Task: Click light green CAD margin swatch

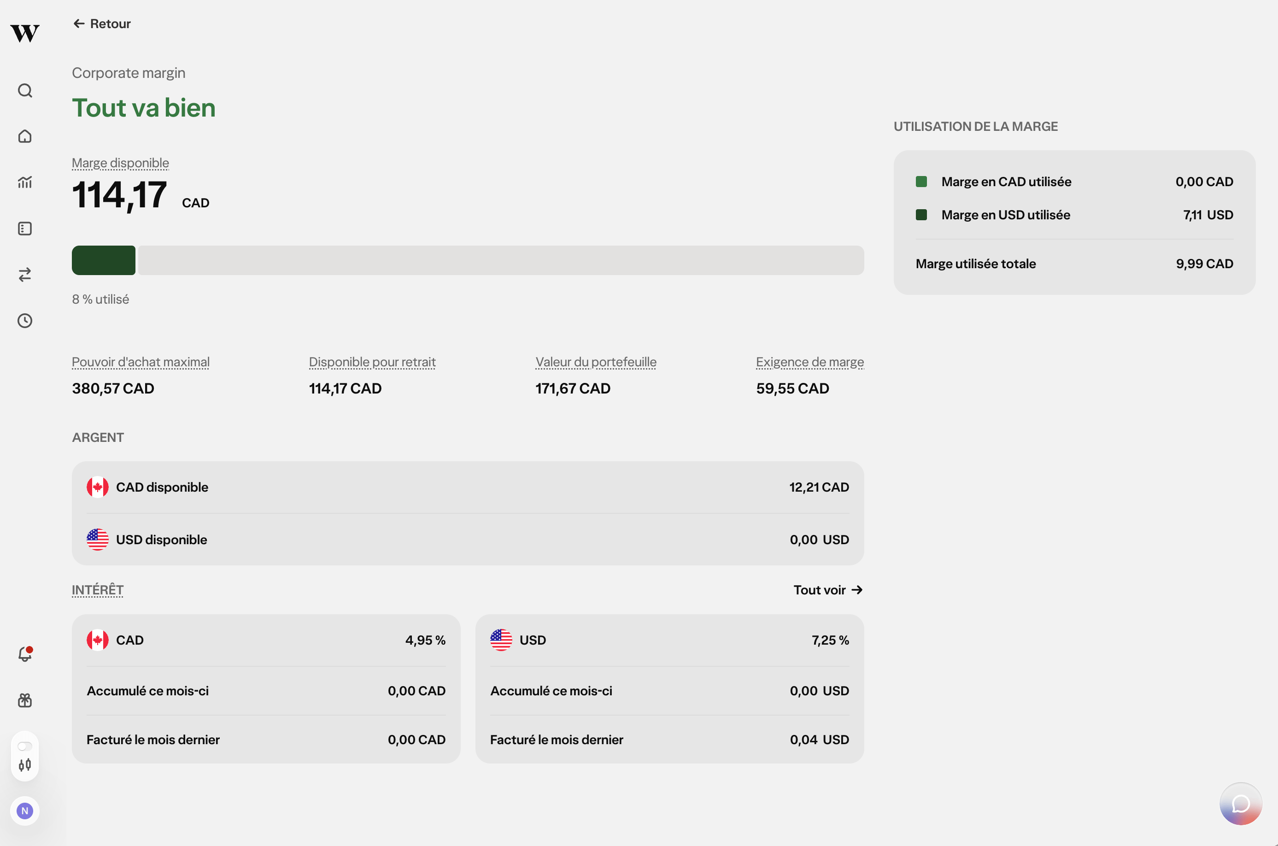Action: coord(921,181)
